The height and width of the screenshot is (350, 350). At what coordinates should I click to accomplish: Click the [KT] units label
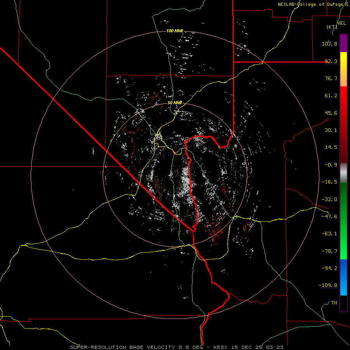click(332, 27)
